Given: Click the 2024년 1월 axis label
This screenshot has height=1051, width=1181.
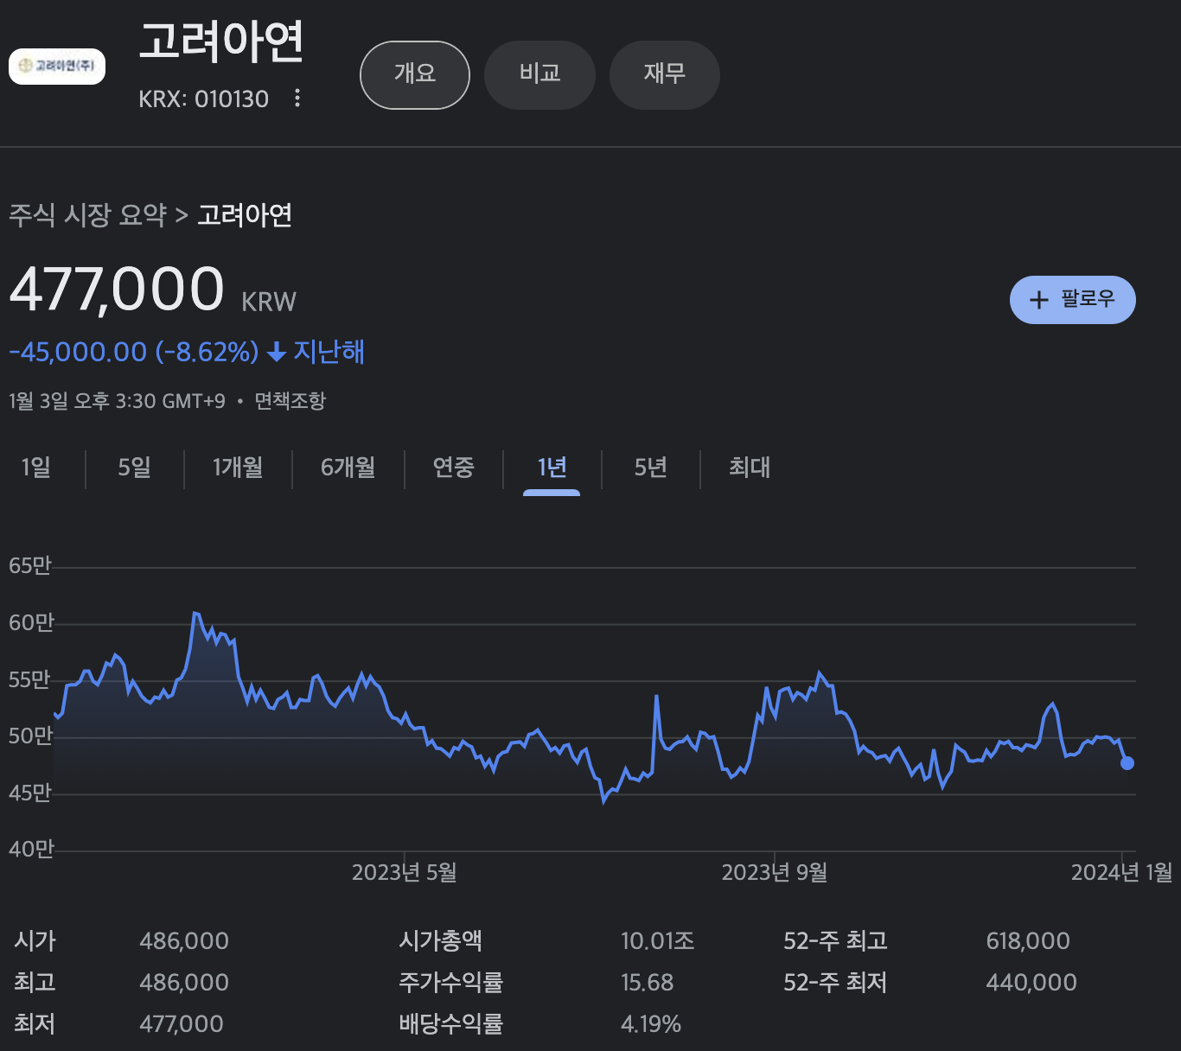Looking at the screenshot, I should coord(1122,873).
